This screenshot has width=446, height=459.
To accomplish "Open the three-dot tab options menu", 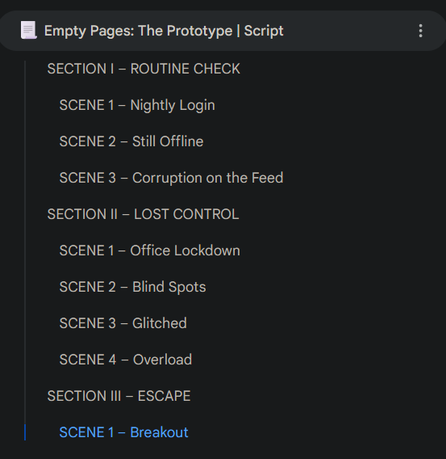I will point(420,31).
